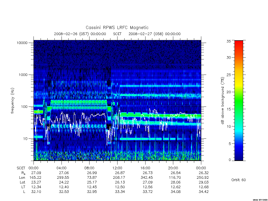Screen dimensions: 268x201
Task: Click the 10 frequency tick label
Action: [x=25, y=139]
